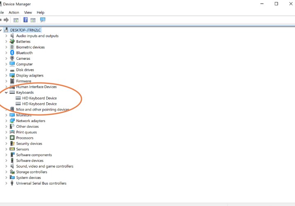Screen dimensions: 295x206
Task: Expand the Audio inputs and outputs node
Action: tap(6, 36)
